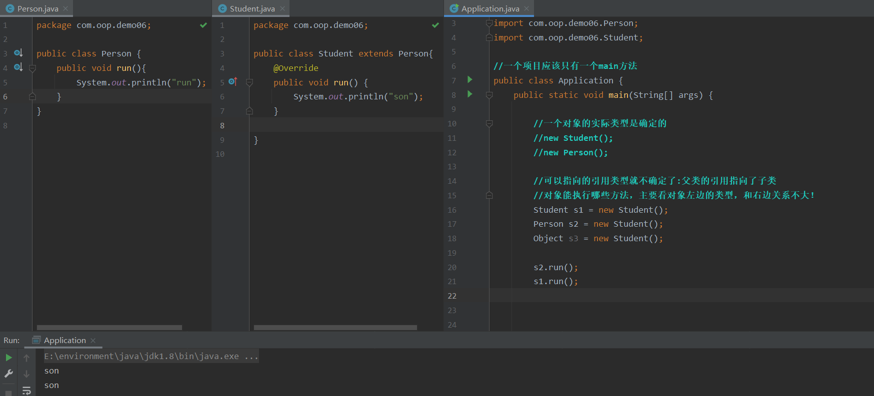Click fold end marker on Person.java line 6
Screen dimensions: 874x396
(x=32, y=96)
